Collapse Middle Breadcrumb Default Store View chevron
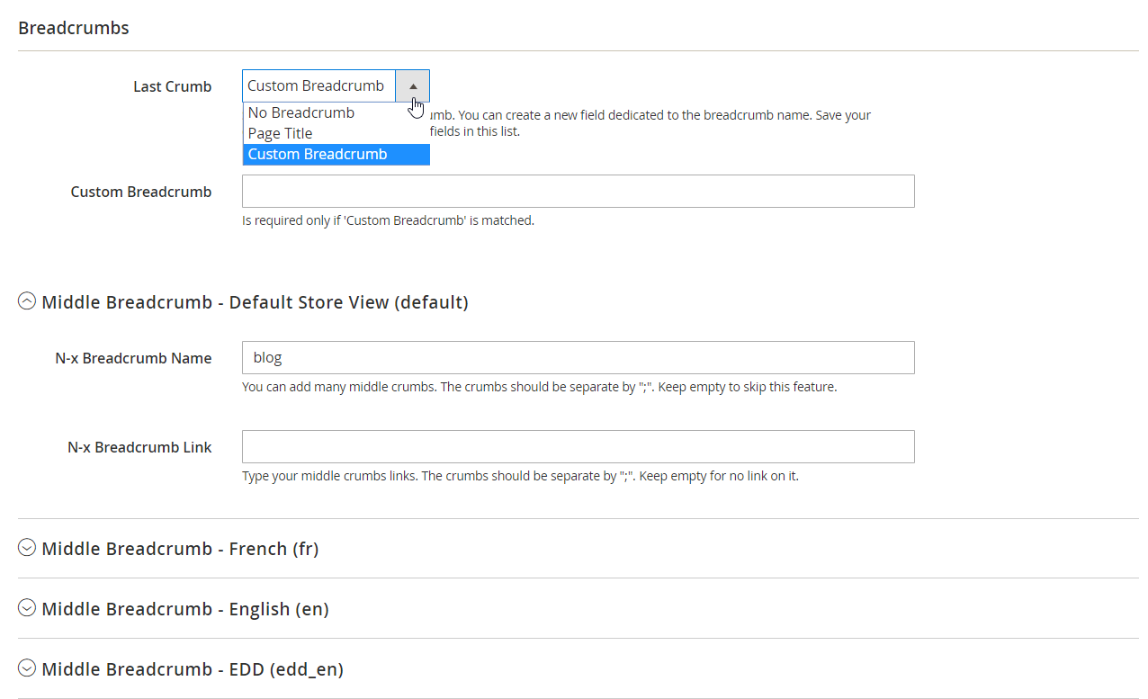This screenshot has height=699, width=1148. click(27, 301)
